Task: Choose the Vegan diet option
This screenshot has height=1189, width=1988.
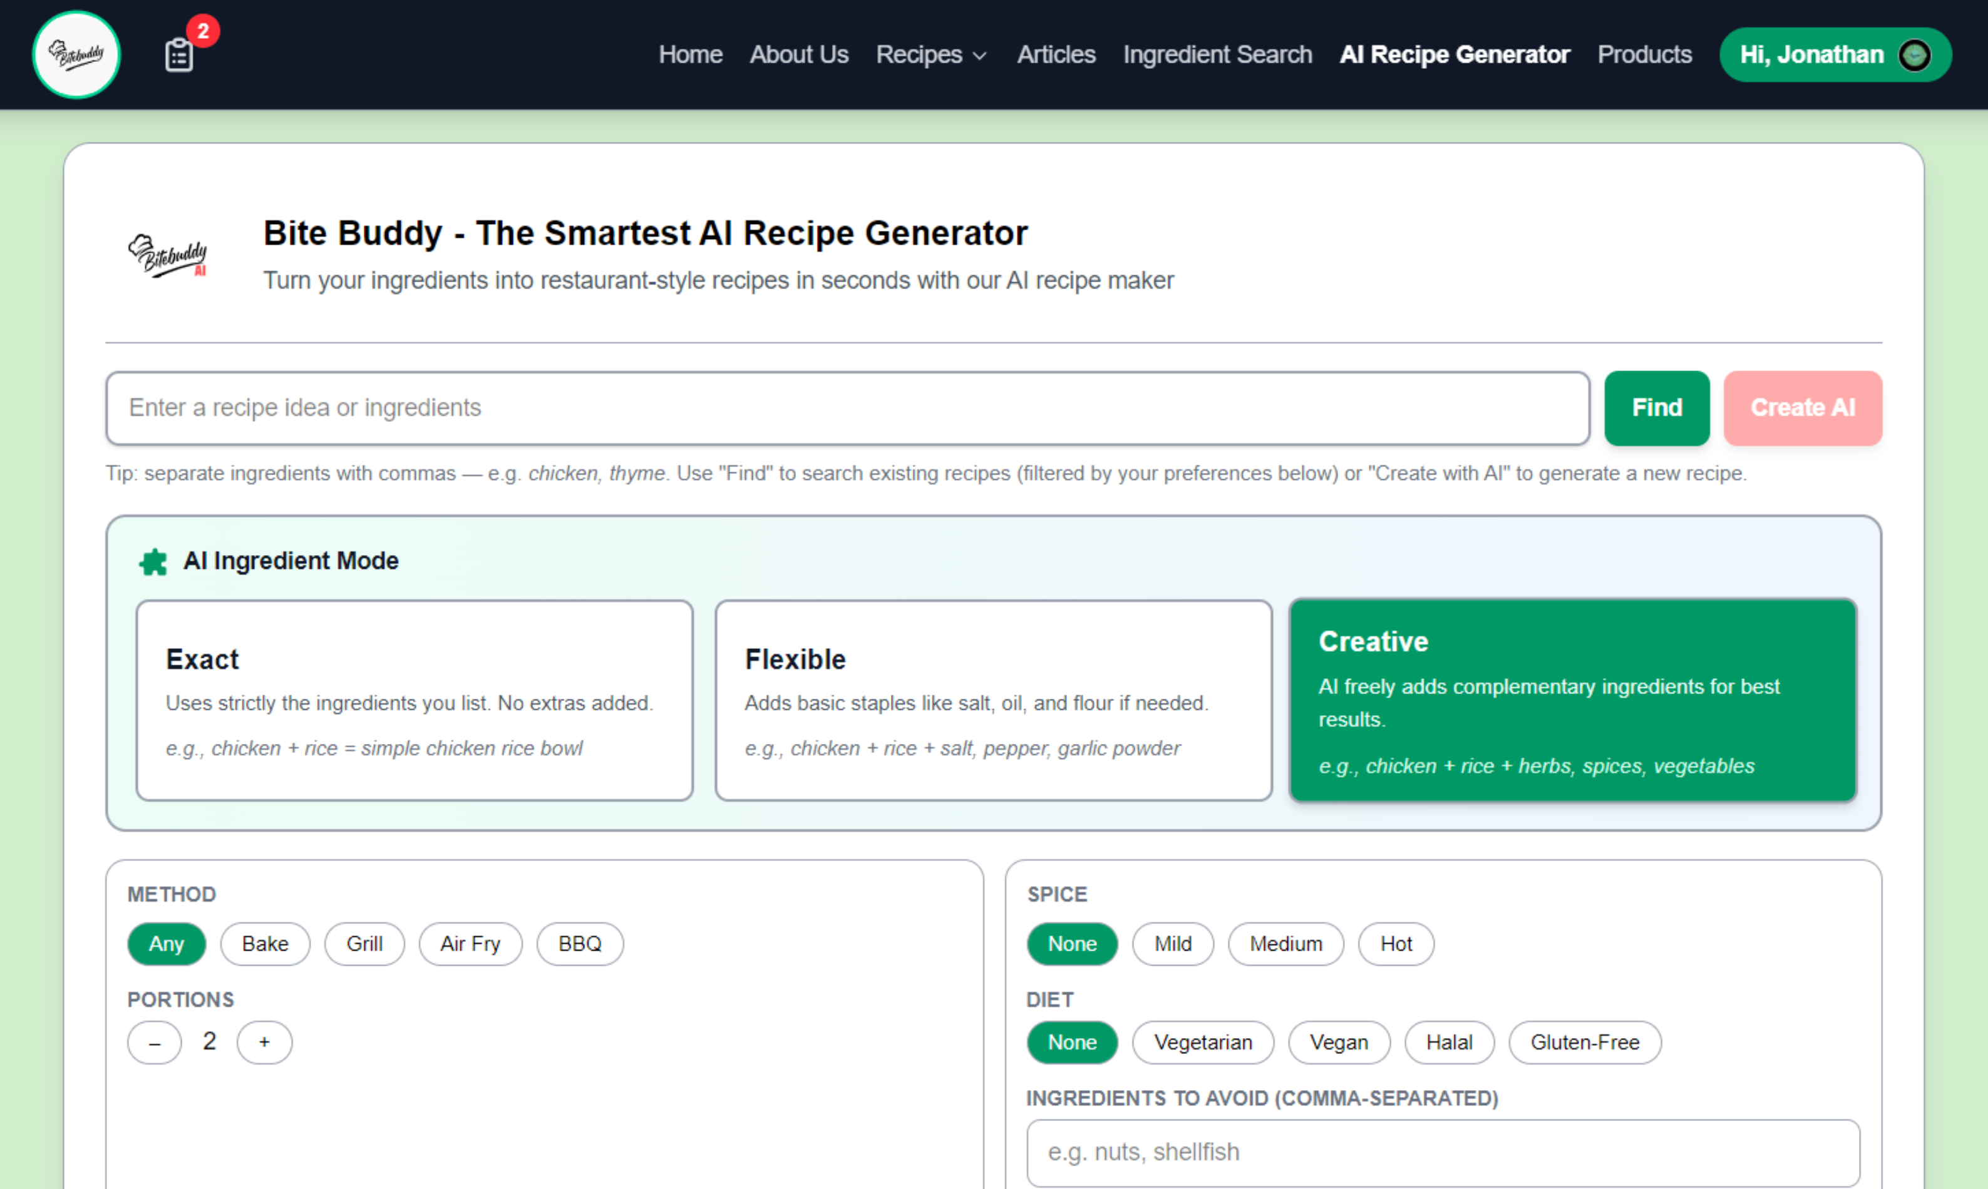Action: tap(1338, 1043)
